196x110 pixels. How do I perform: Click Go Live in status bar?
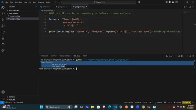pos(177,103)
